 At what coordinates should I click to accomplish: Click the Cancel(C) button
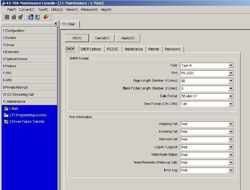point(102,38)
